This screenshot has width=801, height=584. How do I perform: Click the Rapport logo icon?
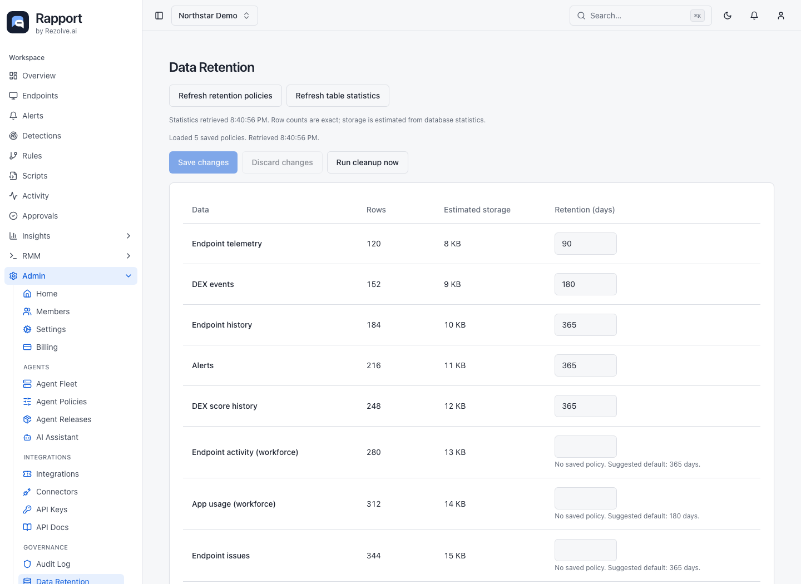(x=18, y=22)
